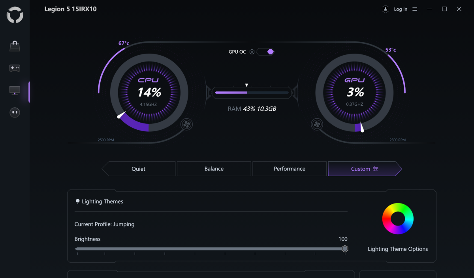This screenshot has height=278, width=474.
Task: Click the fan icon beside GPU gauge
Action: (x=316, y=125)
